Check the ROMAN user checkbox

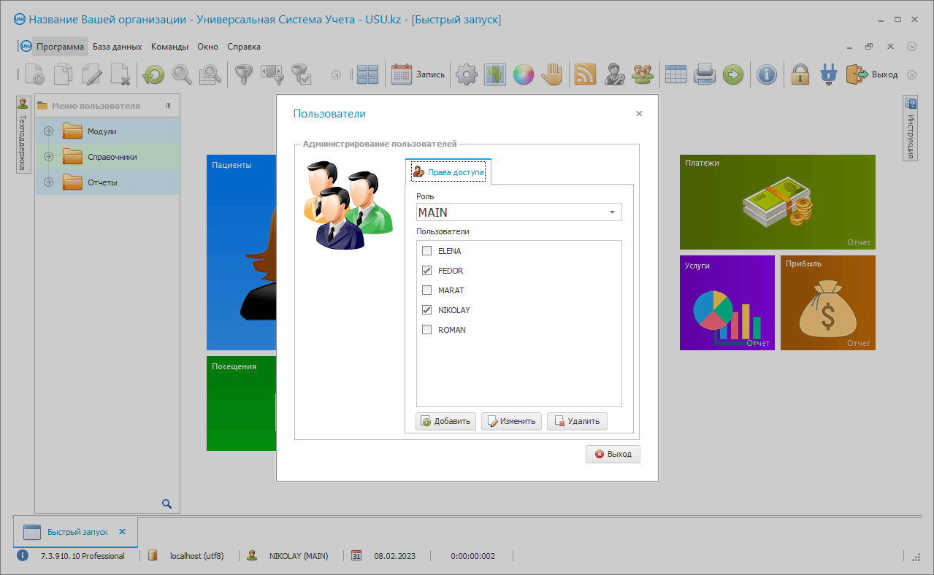click(x=427, y=330)
